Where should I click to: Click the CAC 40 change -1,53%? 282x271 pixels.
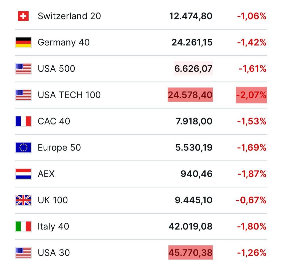(x=252, y=121)
